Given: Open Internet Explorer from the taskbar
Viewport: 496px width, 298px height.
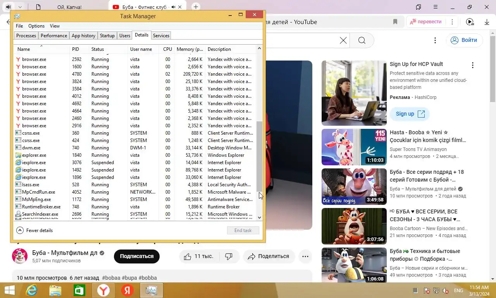Looking at the screenshot, I should click(31, 290).
